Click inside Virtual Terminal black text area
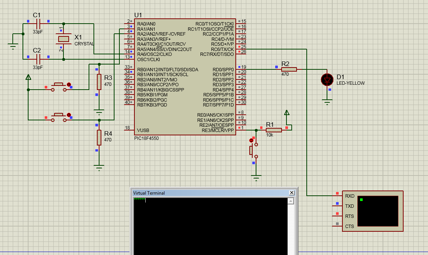Image resolution: width=428 pixels, height=255 pixels. [210, 226]
